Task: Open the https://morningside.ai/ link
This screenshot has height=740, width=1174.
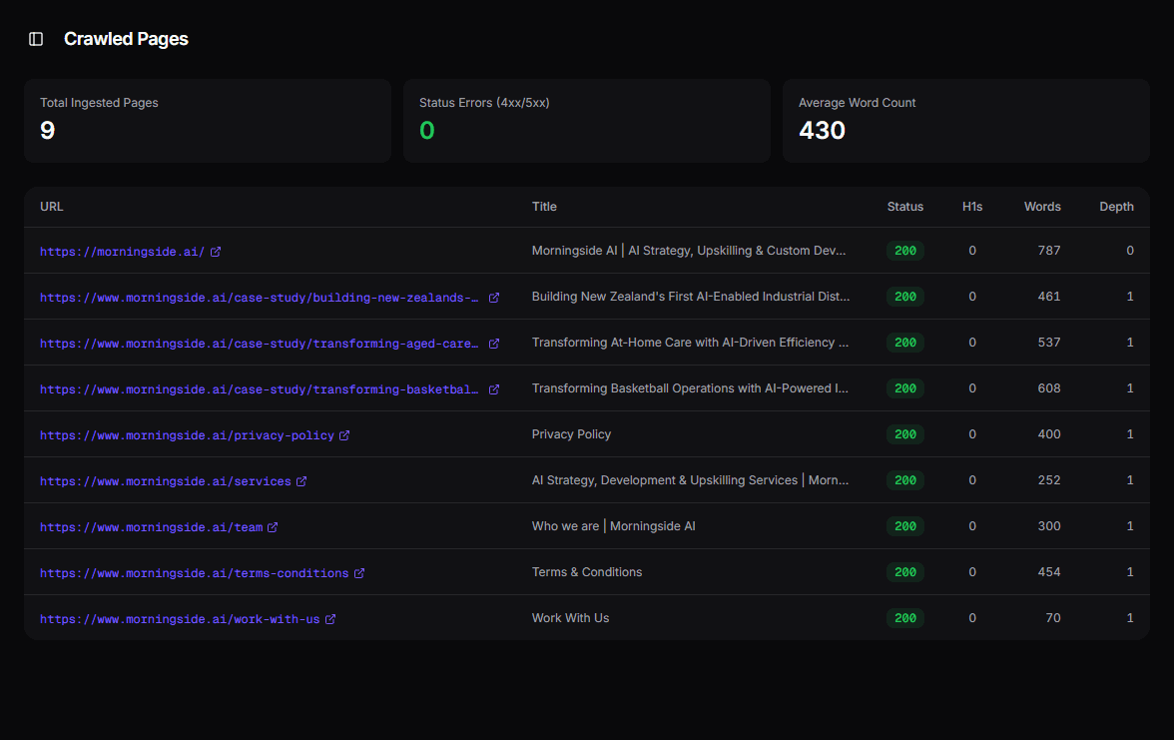Action: [122, 252]
